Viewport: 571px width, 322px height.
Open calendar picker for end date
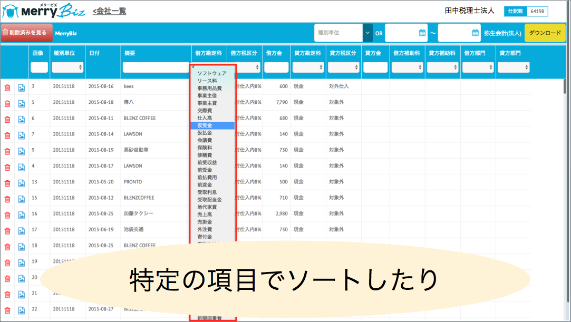pyautogui.click(x=475, y=33)
